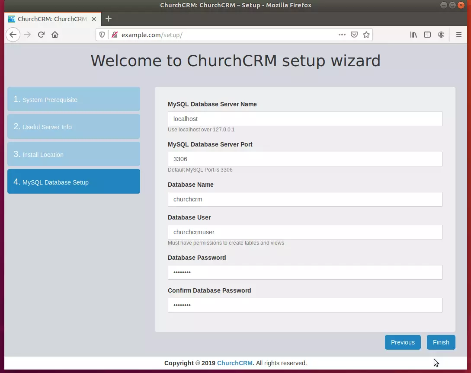
Task: Edit the MySQL Database Server Name field
Action: tap(305, 119)
